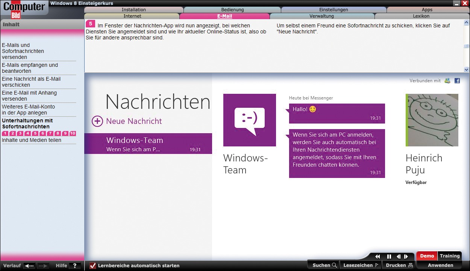The height and width of the screenshot is (271, 470).
Task: Click the Heute bei Messenger label
Action: click(311, 98)
